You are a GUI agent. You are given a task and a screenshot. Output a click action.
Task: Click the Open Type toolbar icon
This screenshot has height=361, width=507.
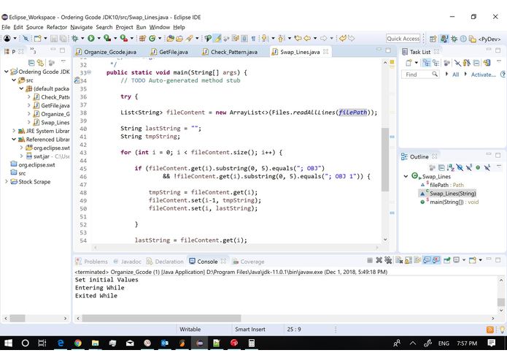tap(171, 39)
